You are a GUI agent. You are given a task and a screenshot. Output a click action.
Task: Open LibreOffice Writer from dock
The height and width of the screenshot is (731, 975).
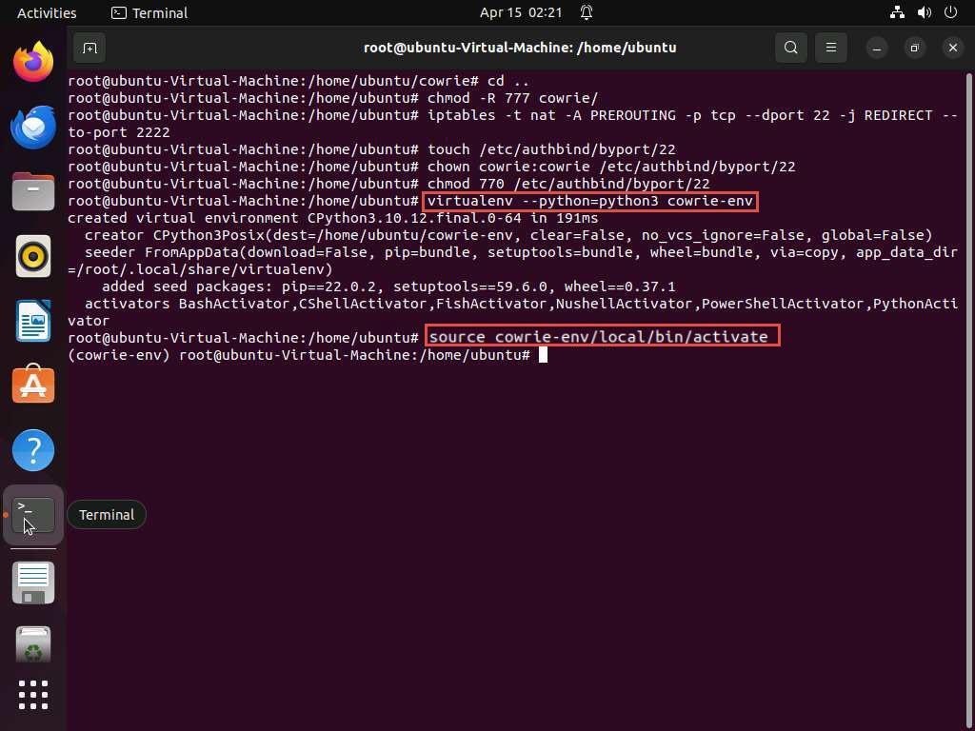point(33,322)
